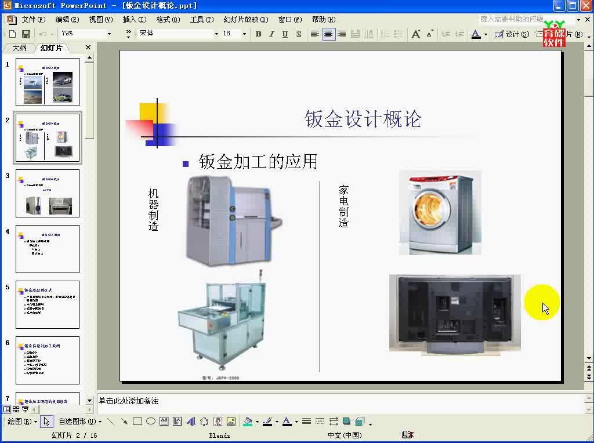Image resolution: width=594 pixels, height=443 pixels.
Task: Select the Oval drawing tool
Action: pos(151,422)
